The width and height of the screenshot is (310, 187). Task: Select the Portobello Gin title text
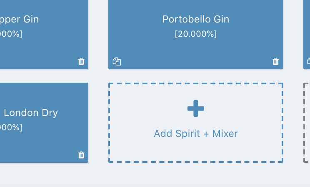pyautogui.click(x=195, y=19)
